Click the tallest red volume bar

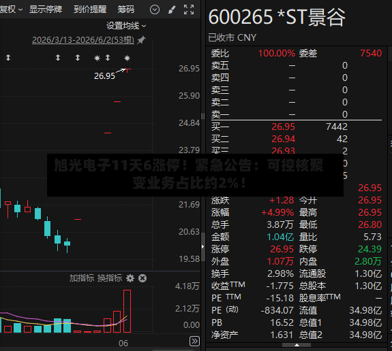[127, 311]
